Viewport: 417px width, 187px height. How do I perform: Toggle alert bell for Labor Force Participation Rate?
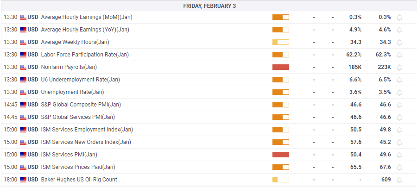coord(399,55)
